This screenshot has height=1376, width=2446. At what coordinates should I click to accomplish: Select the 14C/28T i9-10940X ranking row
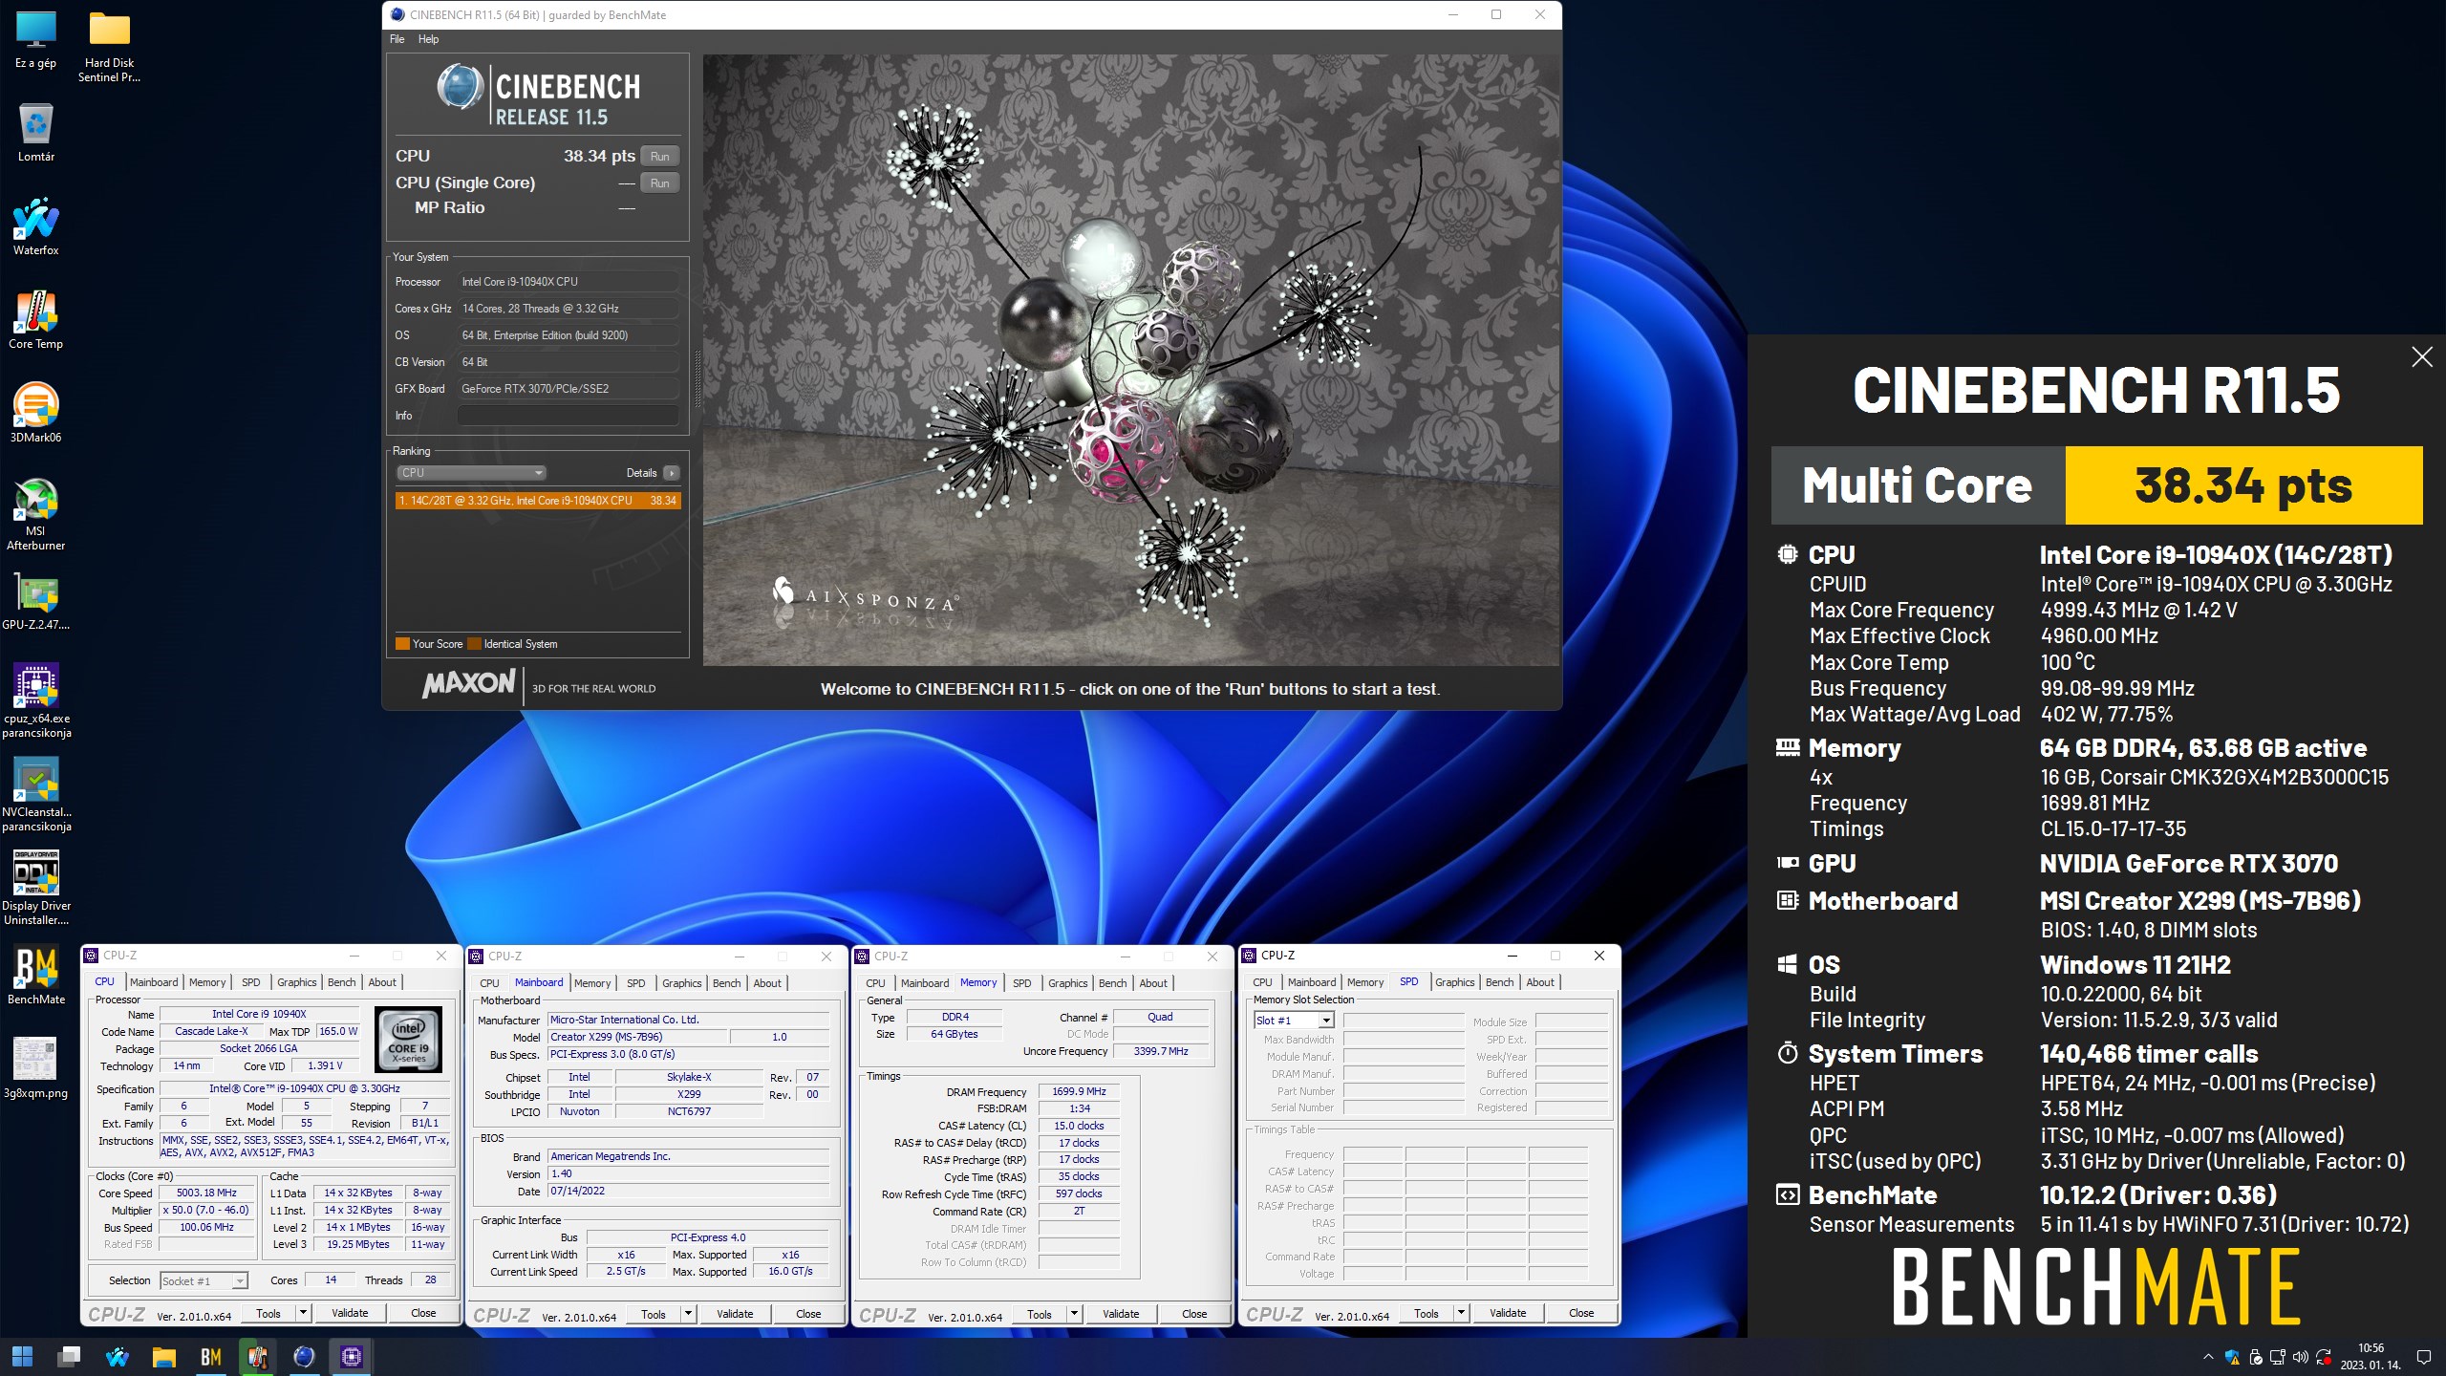tap(538, 501)
